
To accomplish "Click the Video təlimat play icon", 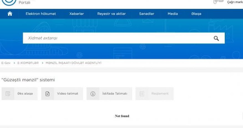I will click(x=47, y=94).
